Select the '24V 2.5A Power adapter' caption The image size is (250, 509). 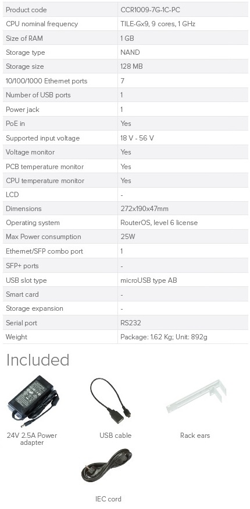(32, 439)
